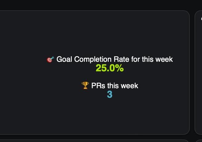Click the partially visible card on the right

click(x=198, y=73)
